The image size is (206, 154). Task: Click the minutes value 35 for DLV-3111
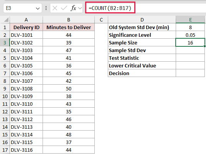[69, 111]
